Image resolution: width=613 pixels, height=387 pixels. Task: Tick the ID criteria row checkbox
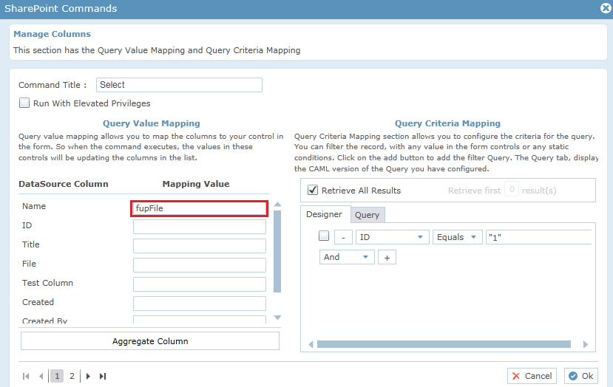tap(324, 236)
